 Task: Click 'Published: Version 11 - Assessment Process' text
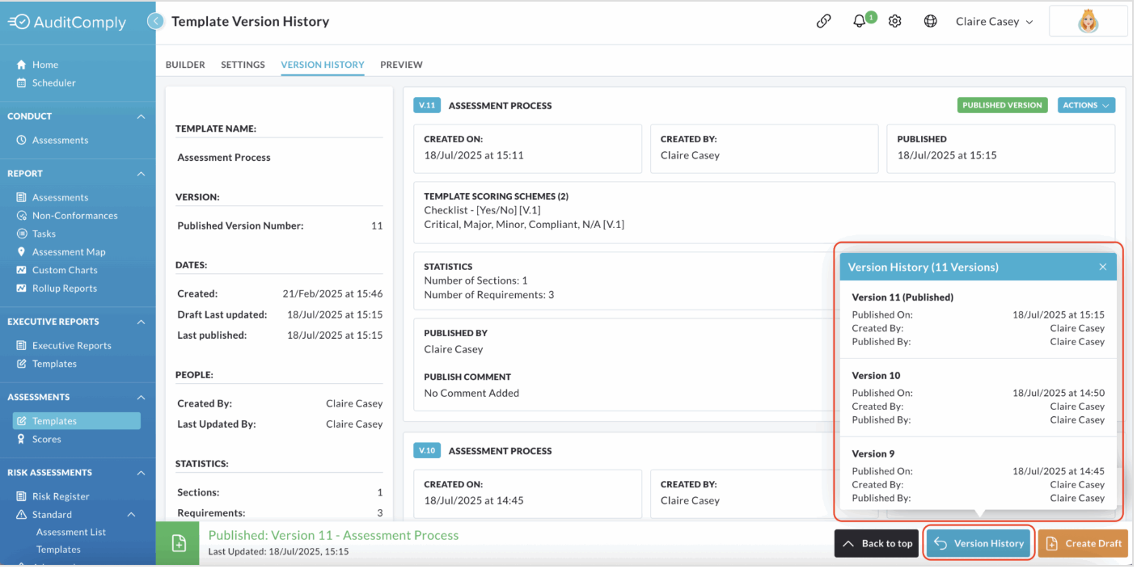point(333,535)
